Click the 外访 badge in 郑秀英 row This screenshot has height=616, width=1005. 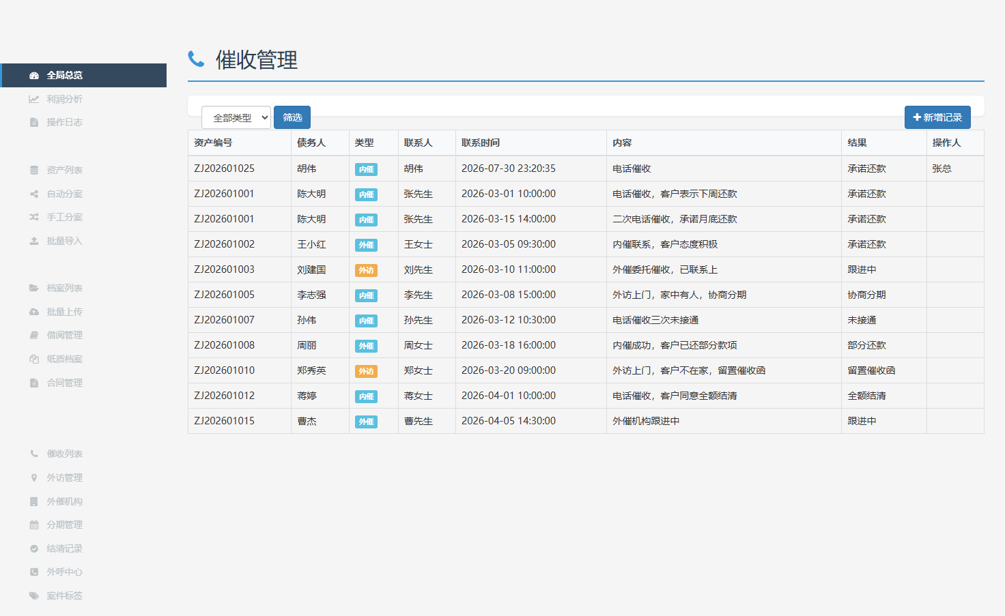click(x=366, y=371)
